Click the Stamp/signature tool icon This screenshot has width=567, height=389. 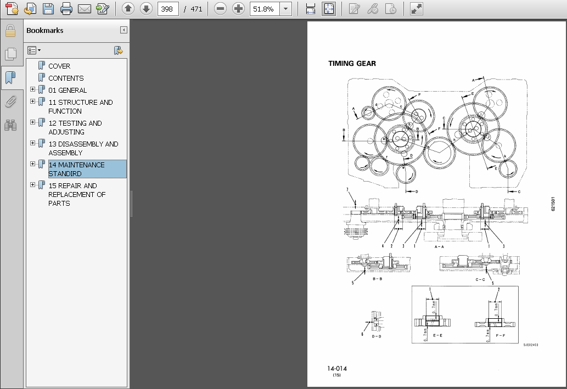point(391,9)
